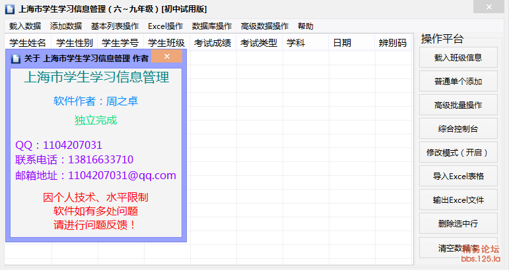Close the About 作者 dialog
The height and width of the screenshot is (270, 509).
[x=167, y=57]
